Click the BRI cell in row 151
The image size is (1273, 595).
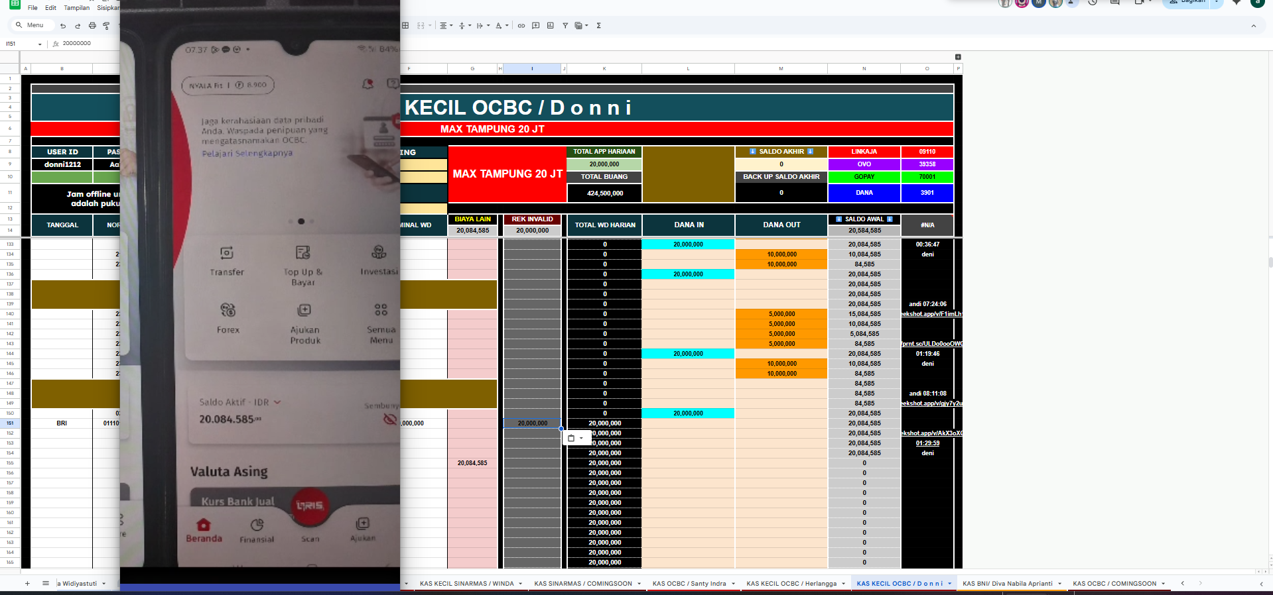pos(62,423)
